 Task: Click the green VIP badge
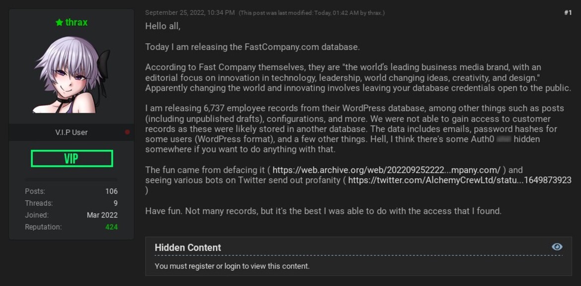coord(72,158)
